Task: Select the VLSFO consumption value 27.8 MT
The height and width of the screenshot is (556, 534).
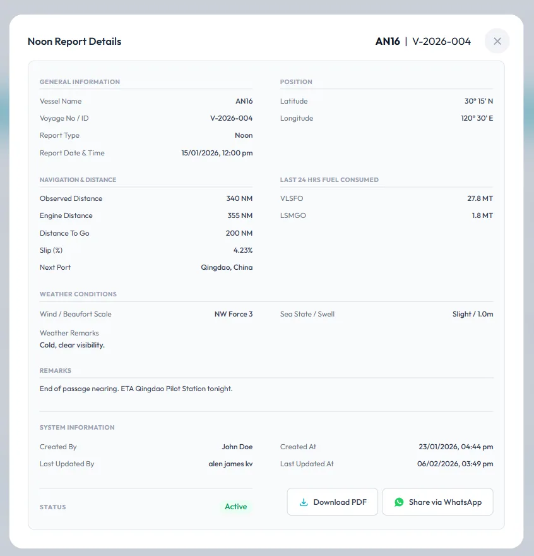Action: coord(480,198)
